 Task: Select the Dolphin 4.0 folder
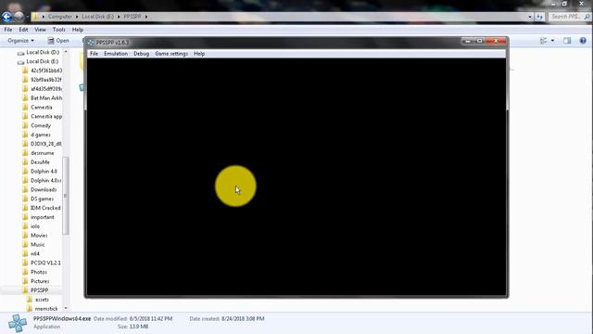44,171
